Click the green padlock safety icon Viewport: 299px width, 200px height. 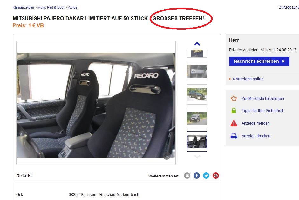pyautogui.click(x=234, y=111)
